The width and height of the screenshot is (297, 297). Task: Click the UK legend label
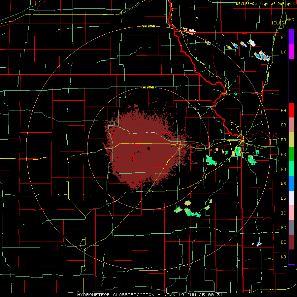pos(283,52)
